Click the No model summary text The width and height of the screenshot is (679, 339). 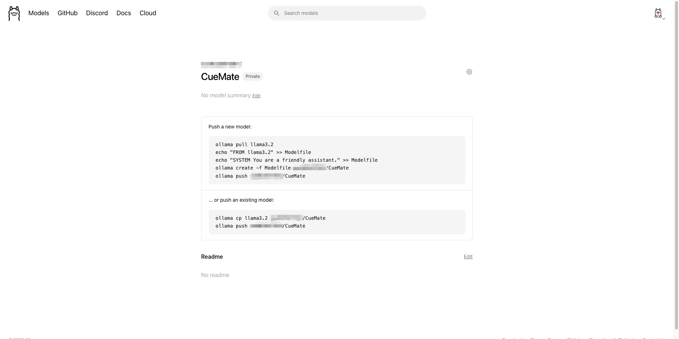pyautogui.click(x=226, y=96)
